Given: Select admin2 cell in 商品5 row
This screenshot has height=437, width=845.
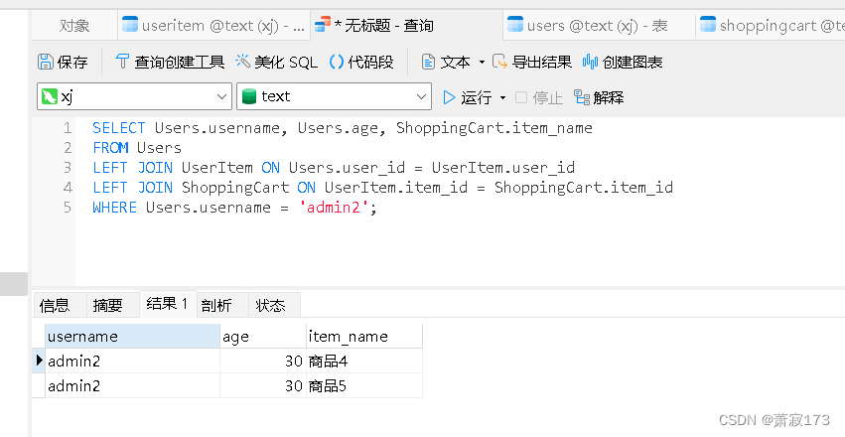Looking at the screenshot, I should pyautogui.click(x=133, y=385).
